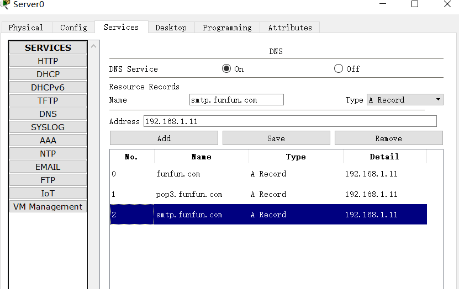459x289 pixels.
Task: Add the DNS resource record
Action: pyautogui.click(x=164, y=138)
